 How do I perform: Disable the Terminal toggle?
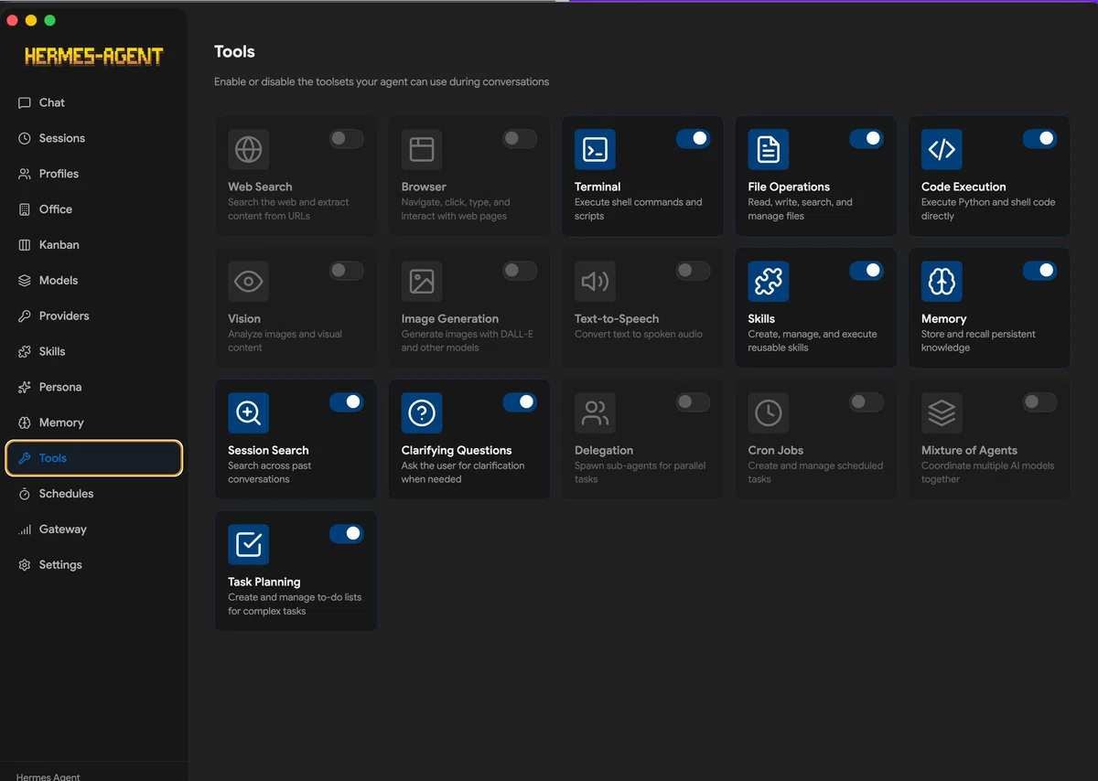coord(693,138)
